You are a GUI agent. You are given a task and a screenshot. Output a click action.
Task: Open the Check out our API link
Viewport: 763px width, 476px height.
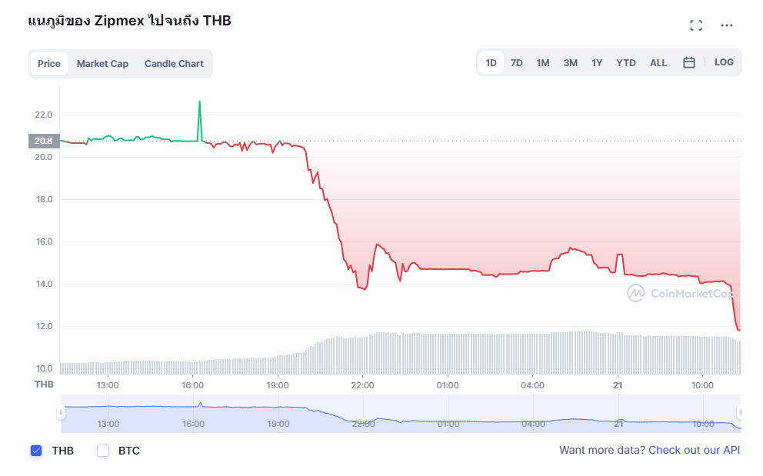694,450
